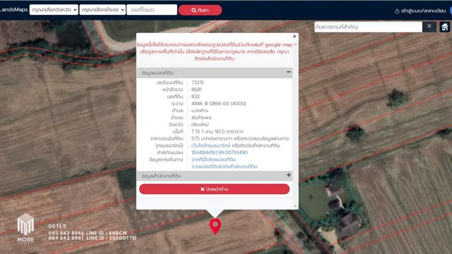452x254 pixels.
Task: Click the parcel coordinates link 18.68844161,99.08793490
Action: click(220, 152)
